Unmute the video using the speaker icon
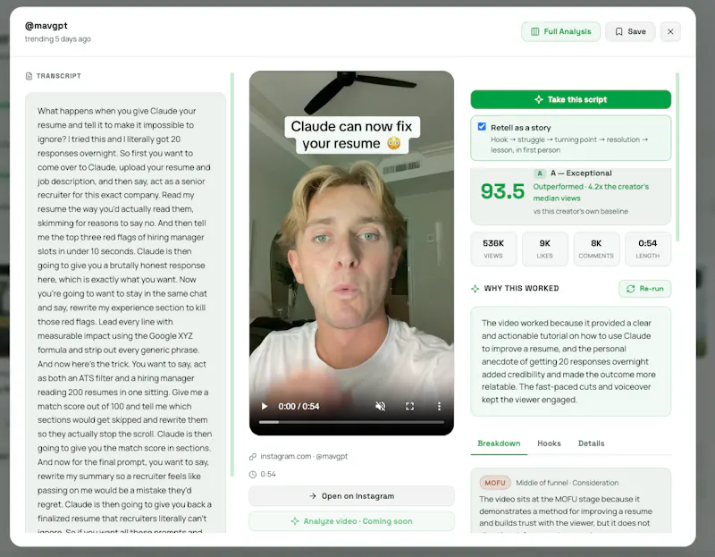The width and height of the screenshot is (715, 557). (x=381, y=406)
